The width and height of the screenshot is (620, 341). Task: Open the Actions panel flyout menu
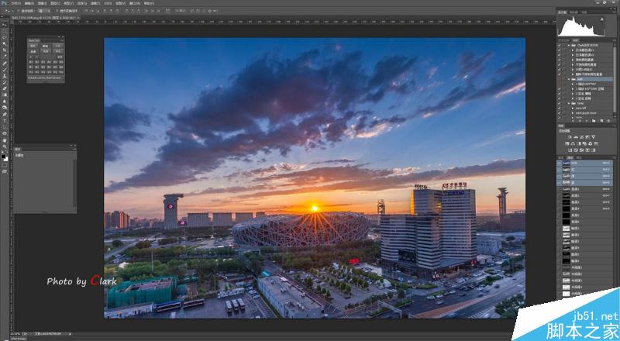pos(614,40)
